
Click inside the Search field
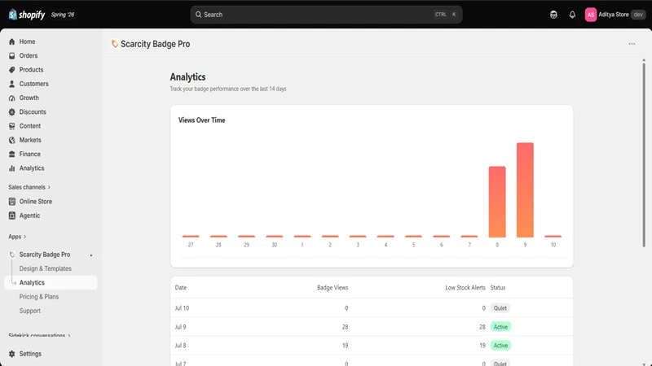[326, 15]
